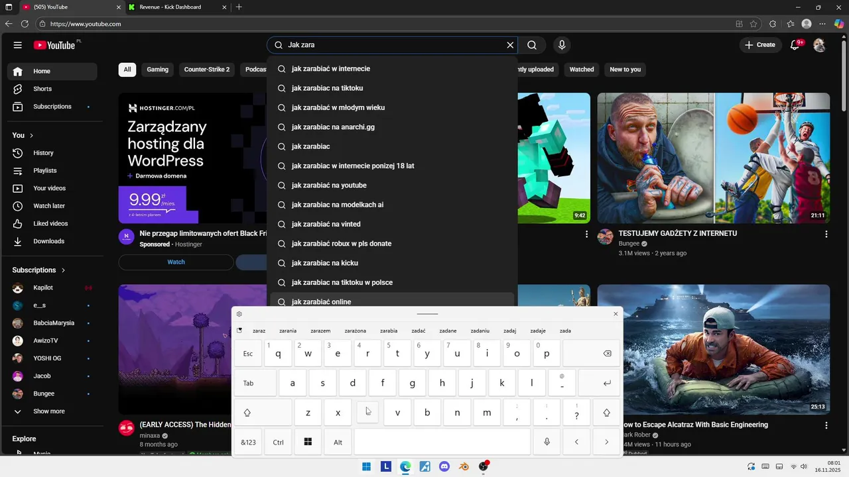The height and width of the screenshot is (477, 849).
Task: Open Your videos in the sidebar
Action: tap(52, 188)
